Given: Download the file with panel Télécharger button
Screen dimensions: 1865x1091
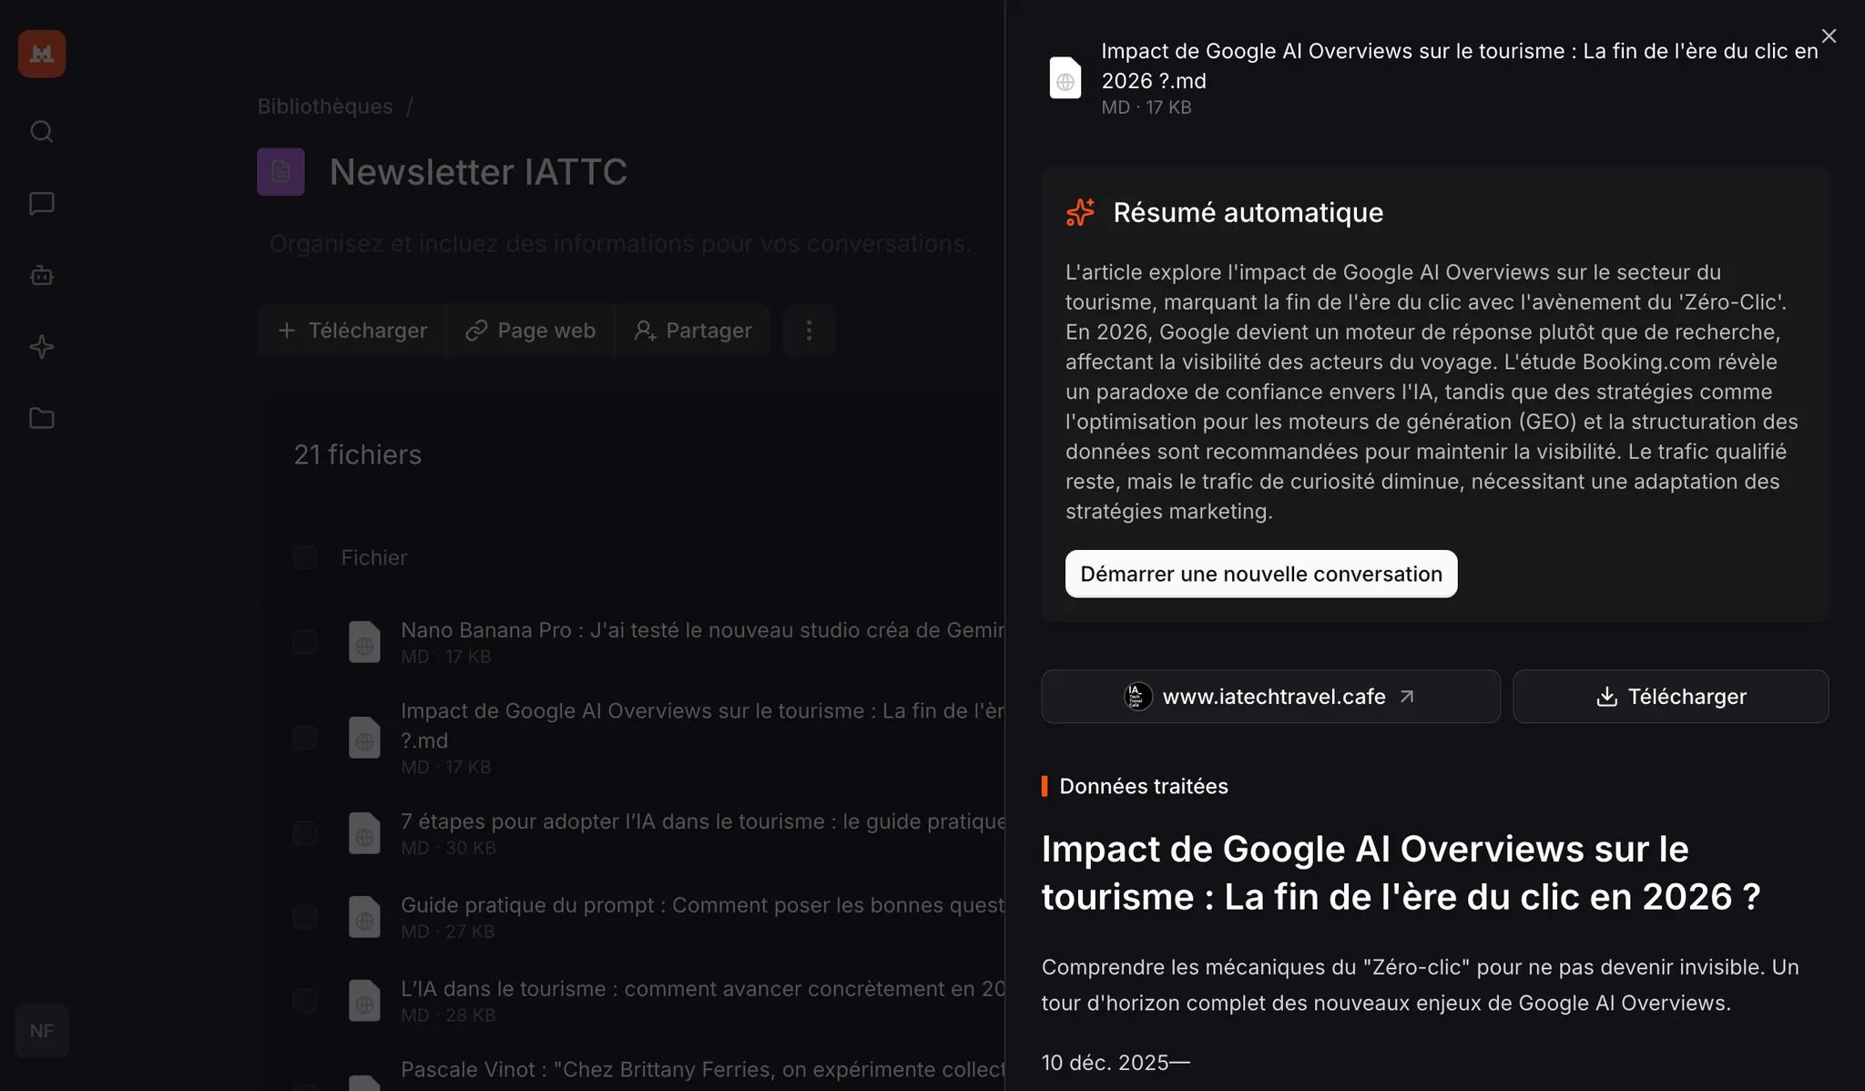Looking at the screenshot, I should (x=1670, y=697).
